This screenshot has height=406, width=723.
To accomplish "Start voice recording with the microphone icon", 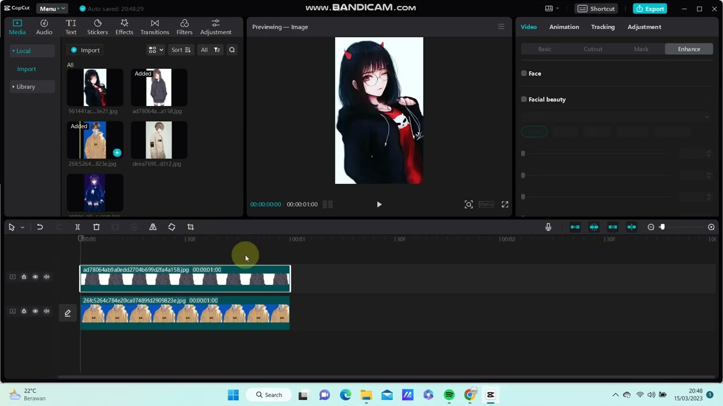I will 548,227.
